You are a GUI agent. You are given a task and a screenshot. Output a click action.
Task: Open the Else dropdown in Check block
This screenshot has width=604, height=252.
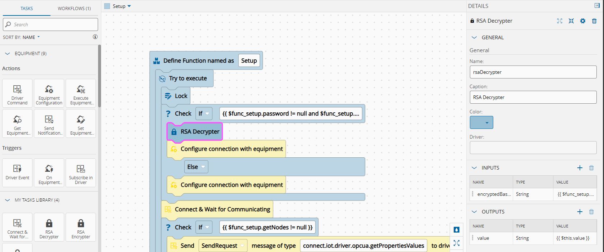click(196, 167)
